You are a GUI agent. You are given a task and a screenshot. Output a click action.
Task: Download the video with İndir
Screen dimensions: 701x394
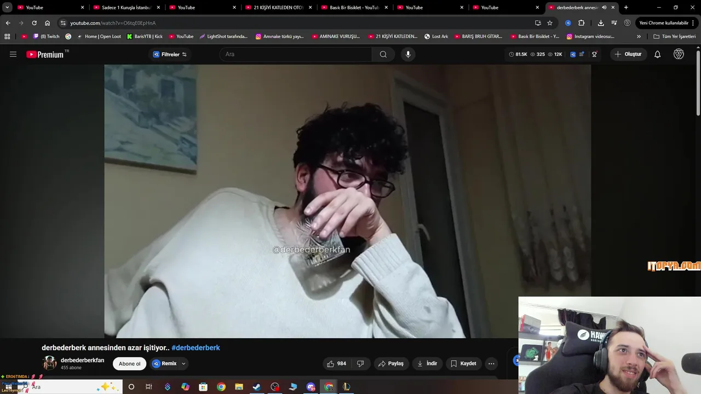427,363
